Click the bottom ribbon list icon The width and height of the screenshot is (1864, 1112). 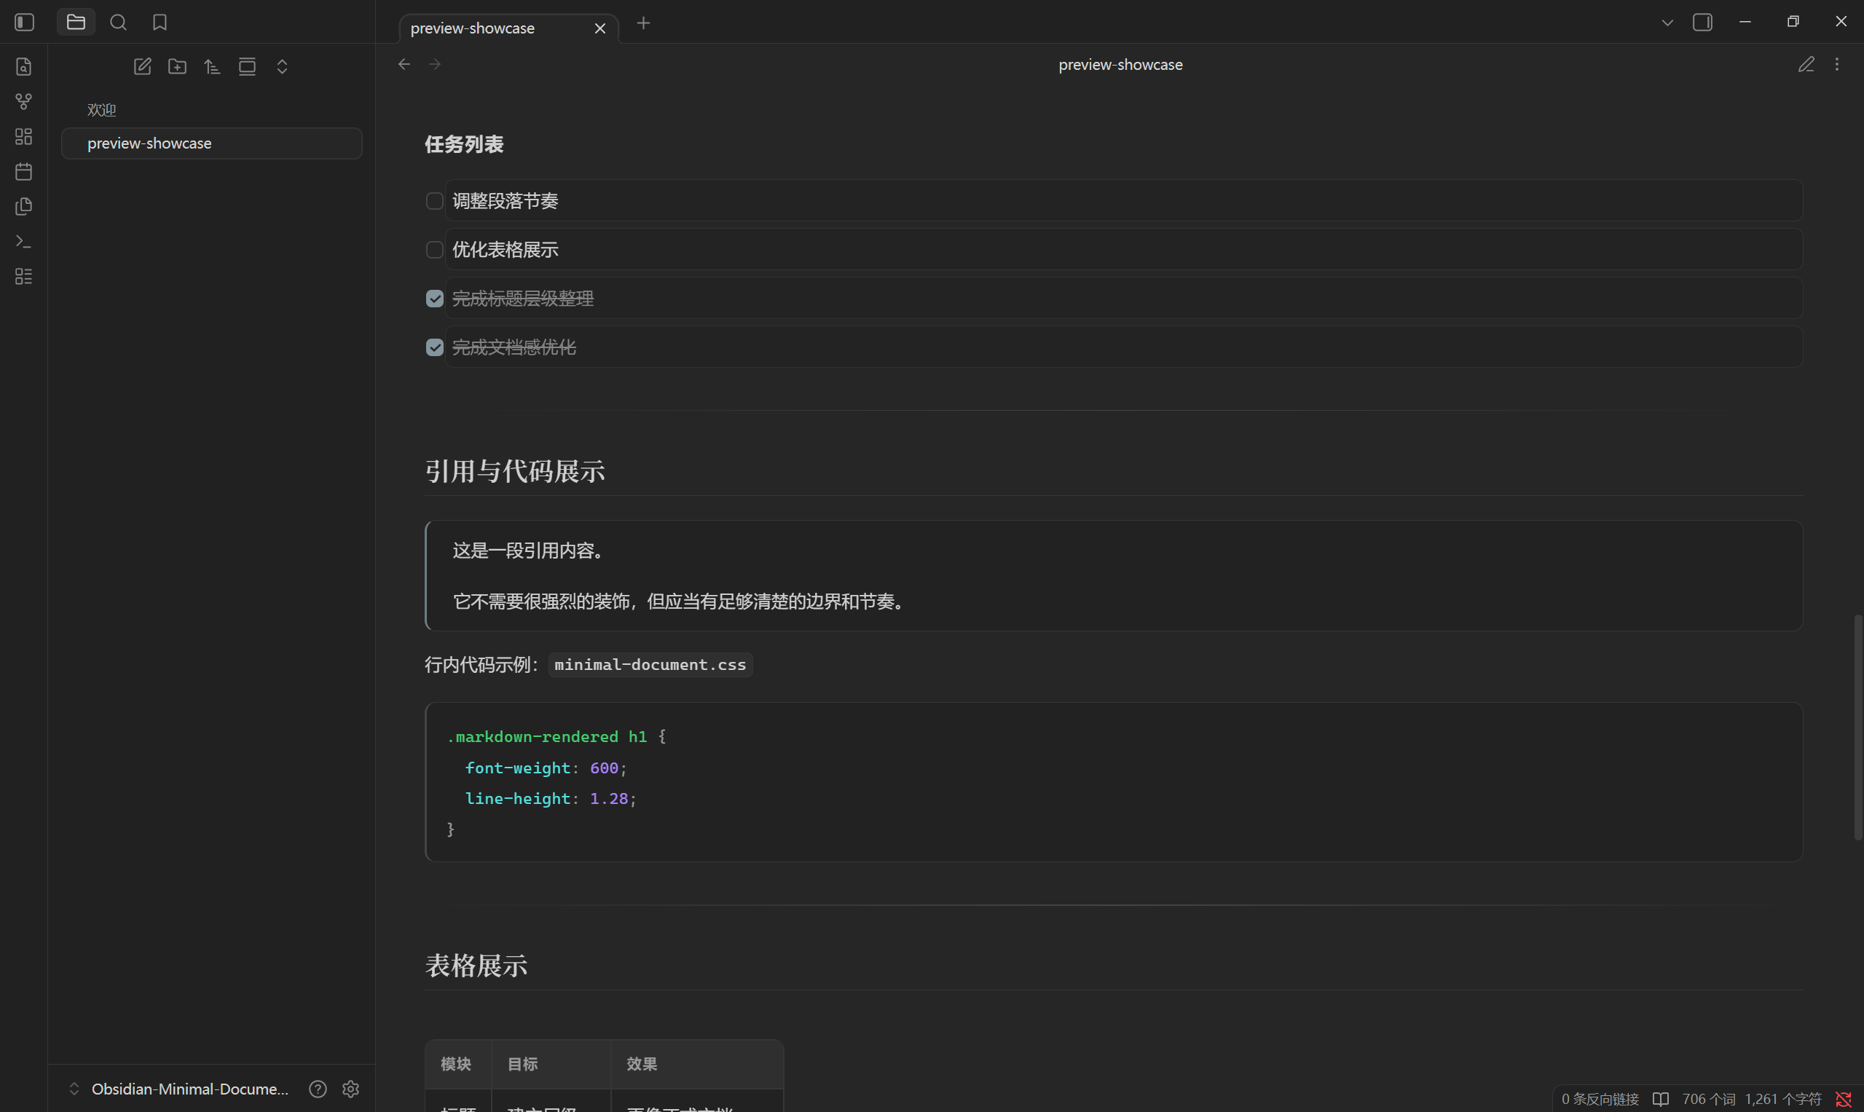[24, 277]
